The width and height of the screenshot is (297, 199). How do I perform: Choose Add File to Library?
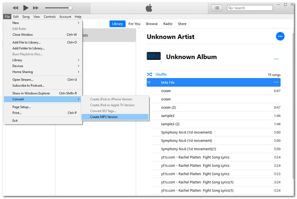click(29, 42)
